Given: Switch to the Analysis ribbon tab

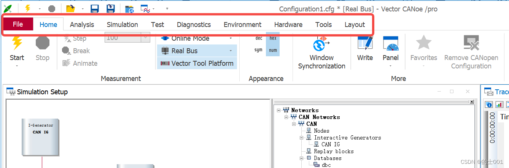Looking at the screenshot, I should (x=82, y=24).
